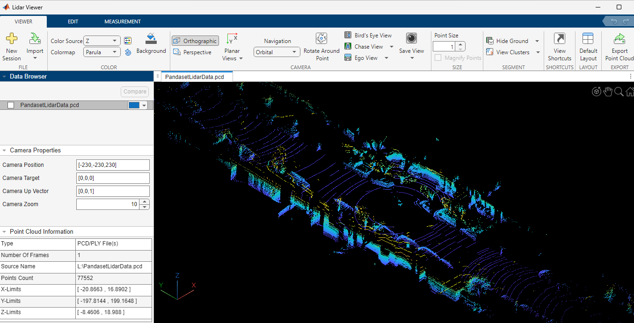Open the Navigation dropdown showing Orbital
Viewport: 634px width, 323px height.
pos(277,52)
